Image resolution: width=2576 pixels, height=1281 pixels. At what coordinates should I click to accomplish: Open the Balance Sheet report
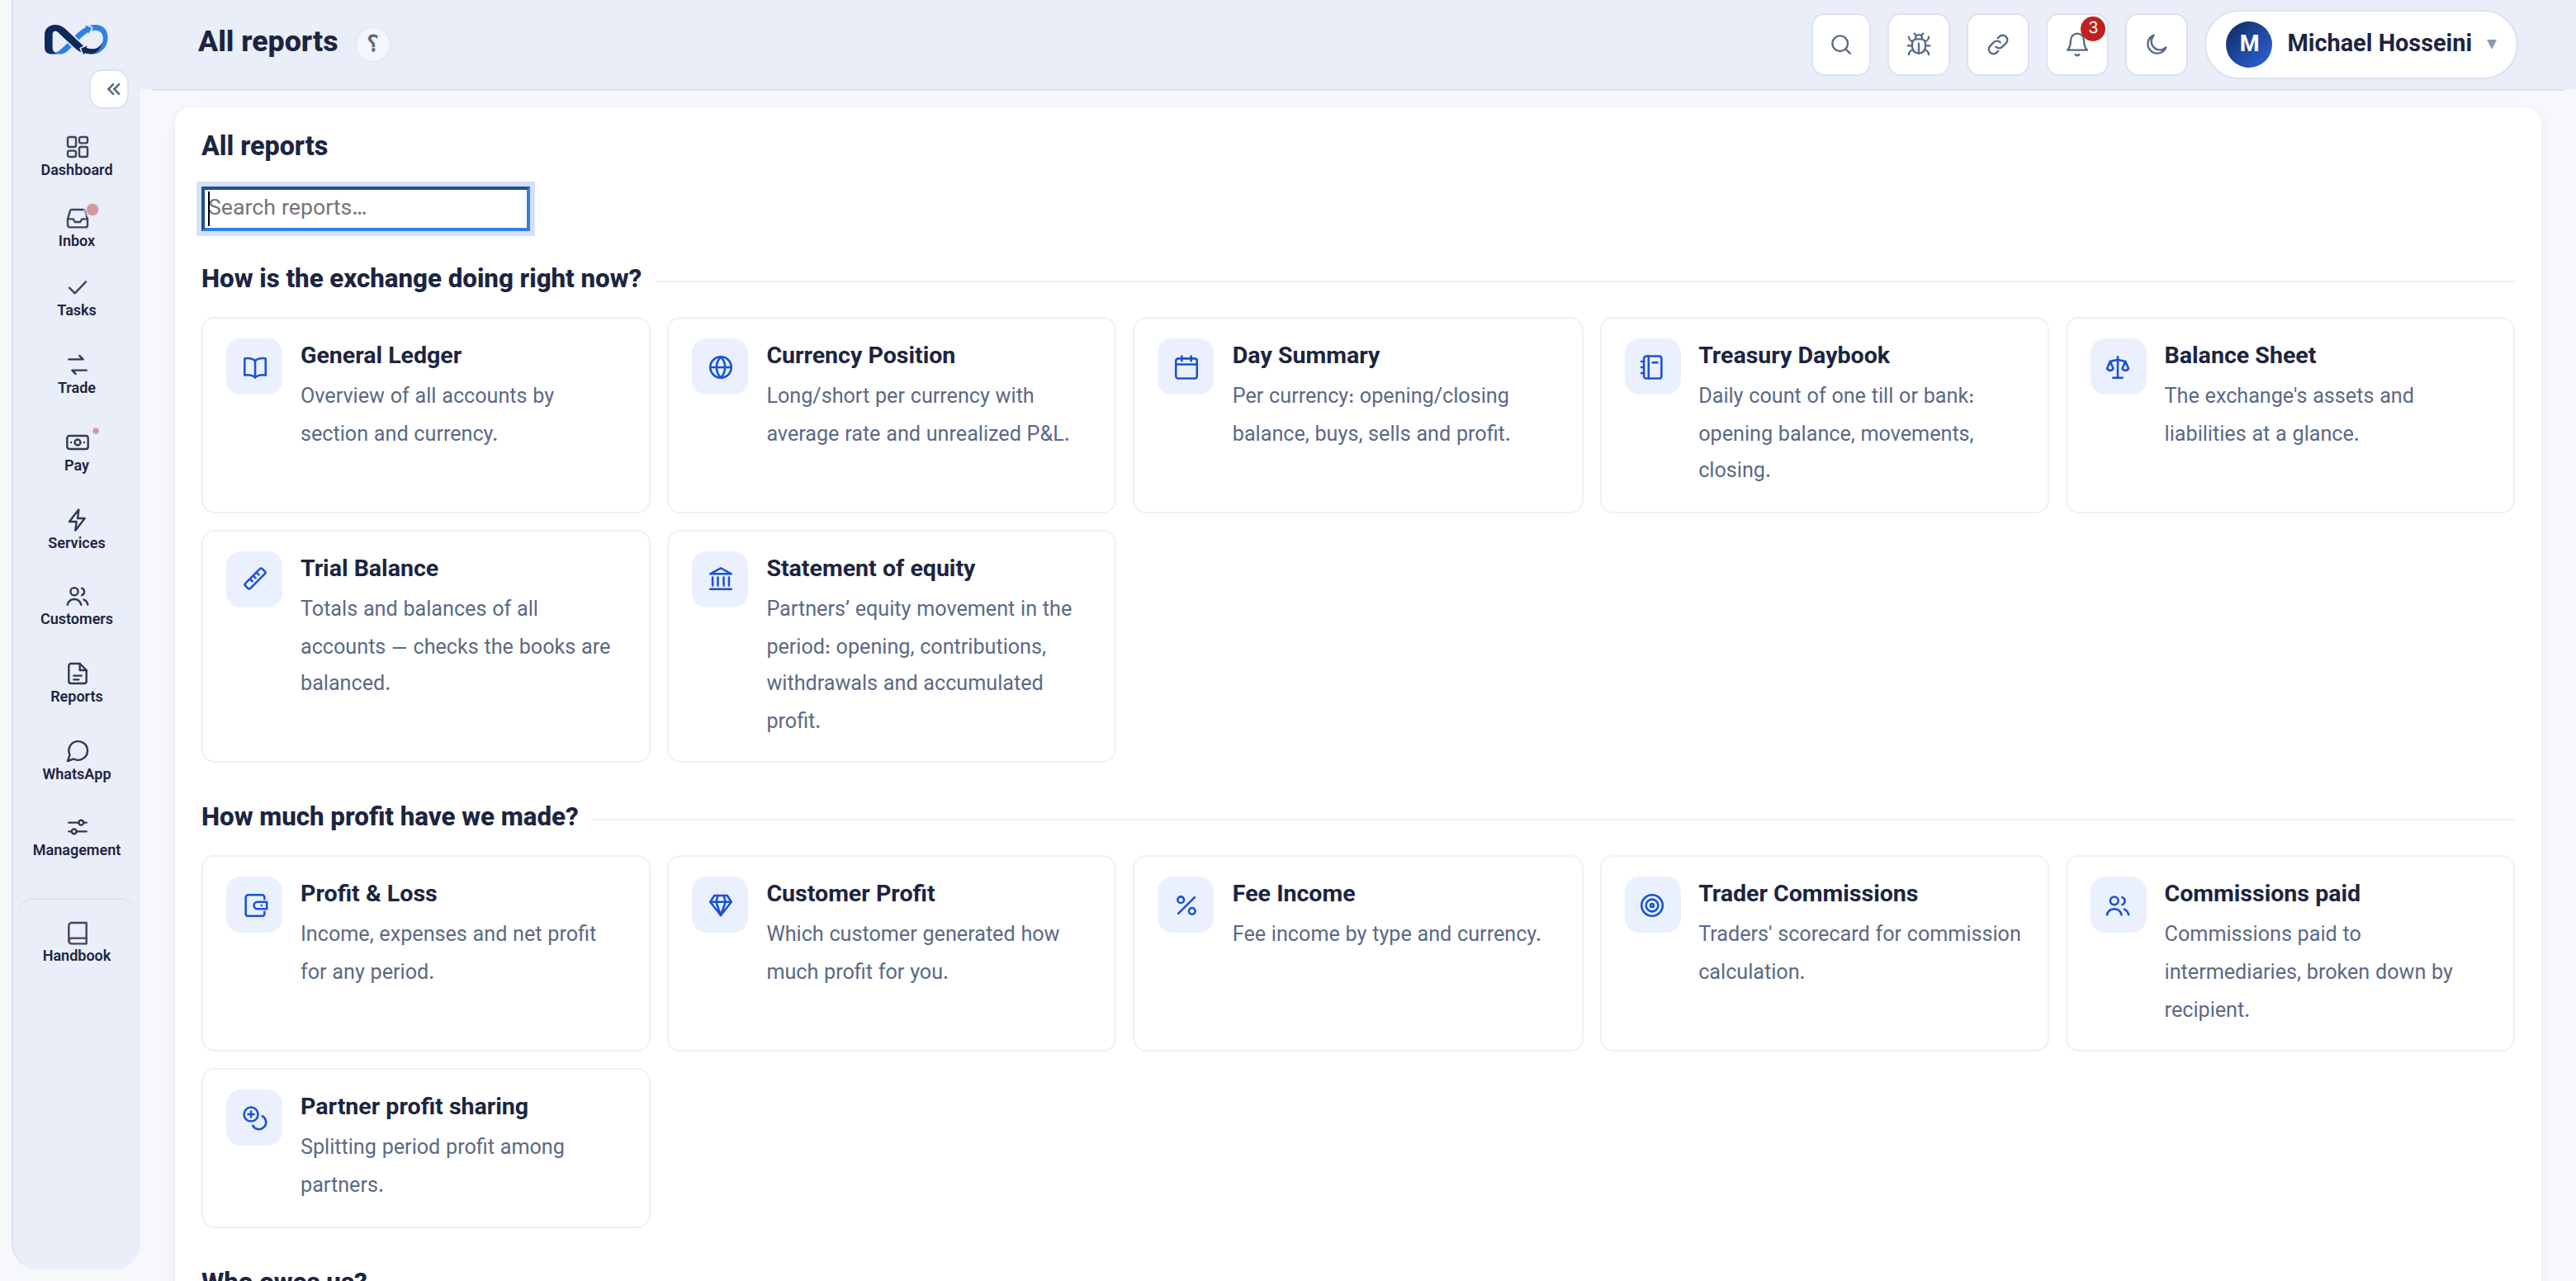point(2290,415)
